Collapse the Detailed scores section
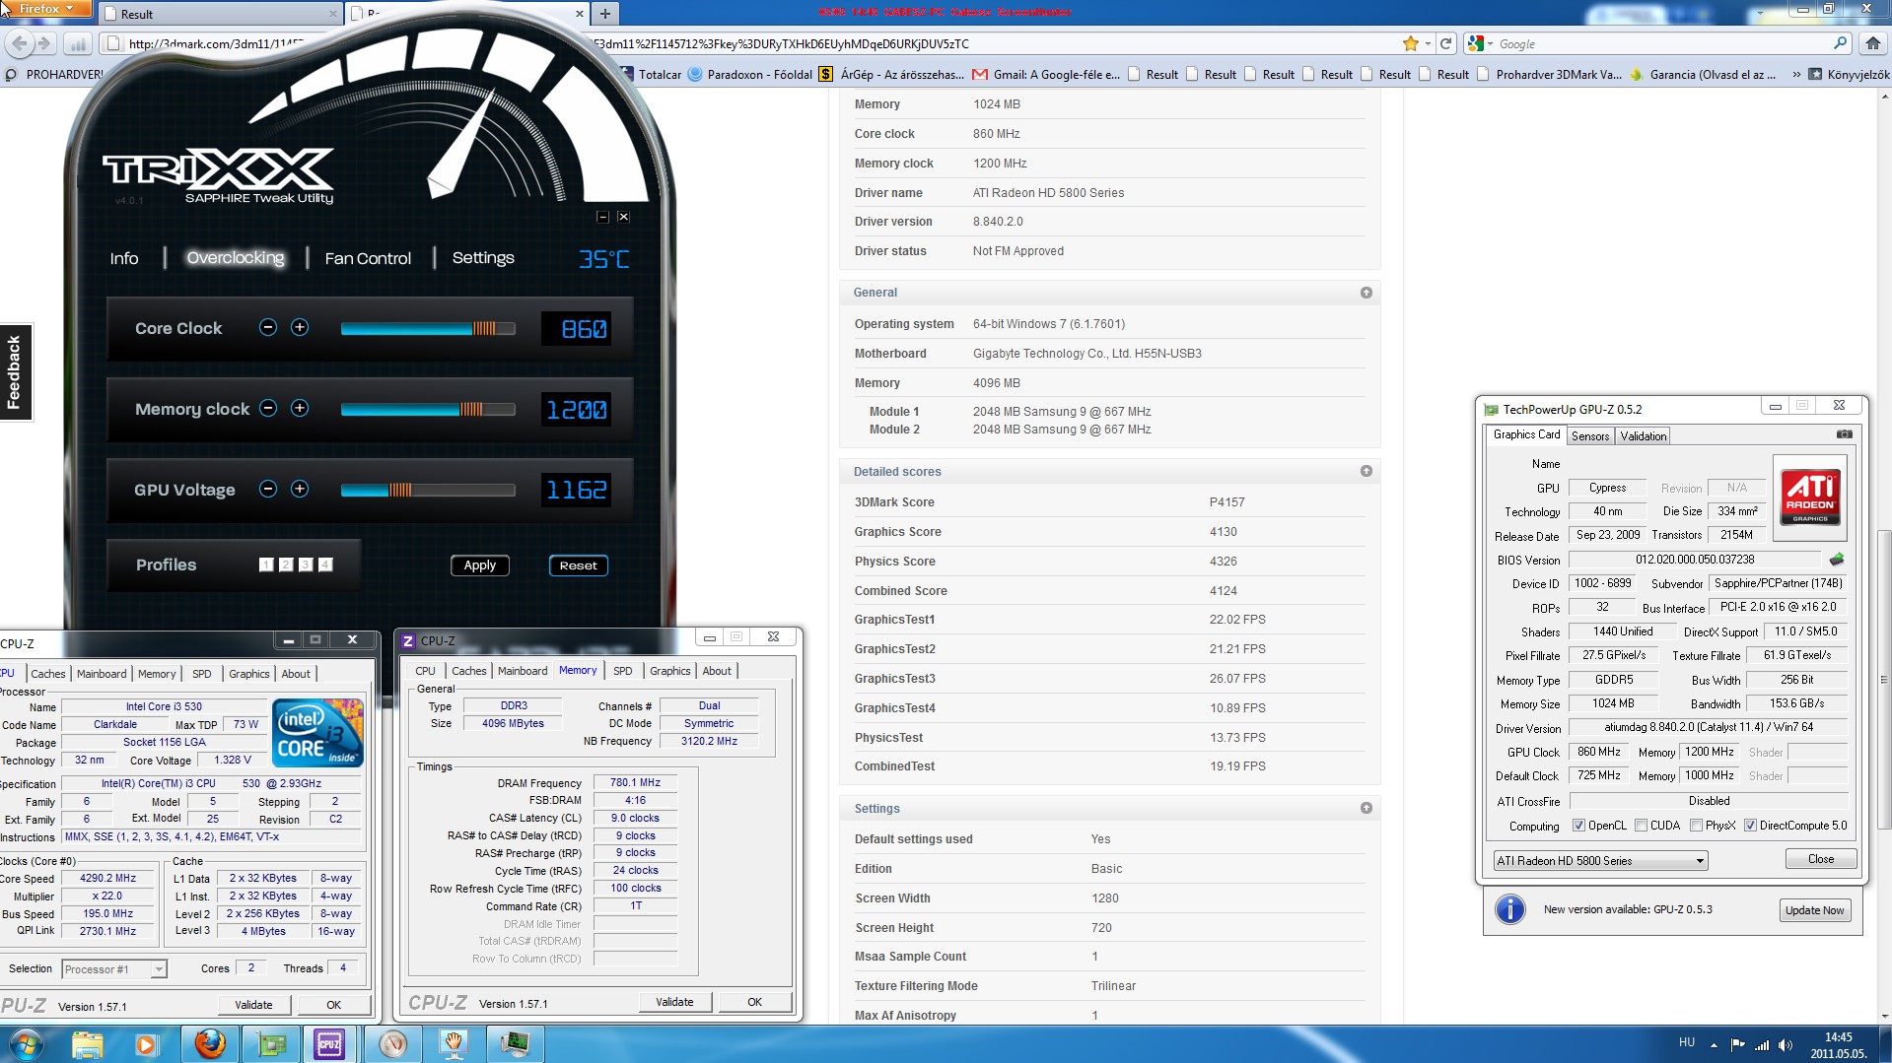The image size is (1892, 1063). pyautogui.click(x=1366, y=471)
